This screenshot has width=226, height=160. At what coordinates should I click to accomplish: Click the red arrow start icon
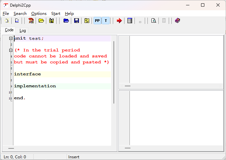pos(119,21)
